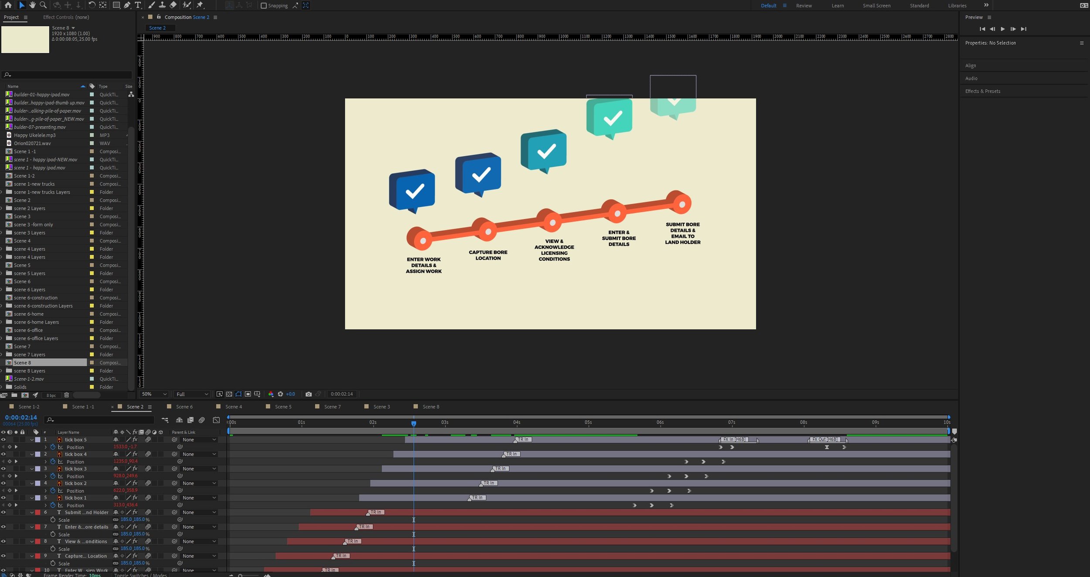
Task: Create a new folder in Project panel
Action: 14,395
